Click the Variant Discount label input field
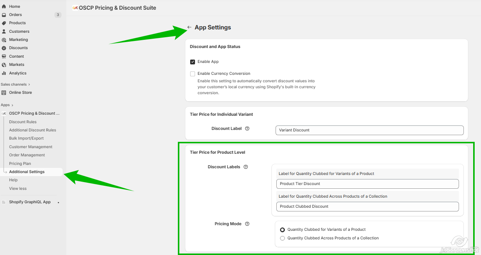The height and width of the screenshot is (255, 481). pyautogui.click(x=369, y=130)
